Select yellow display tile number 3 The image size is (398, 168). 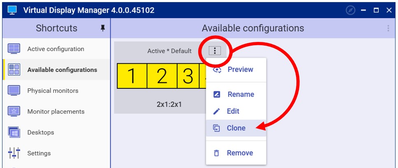(x=188, y=76)
